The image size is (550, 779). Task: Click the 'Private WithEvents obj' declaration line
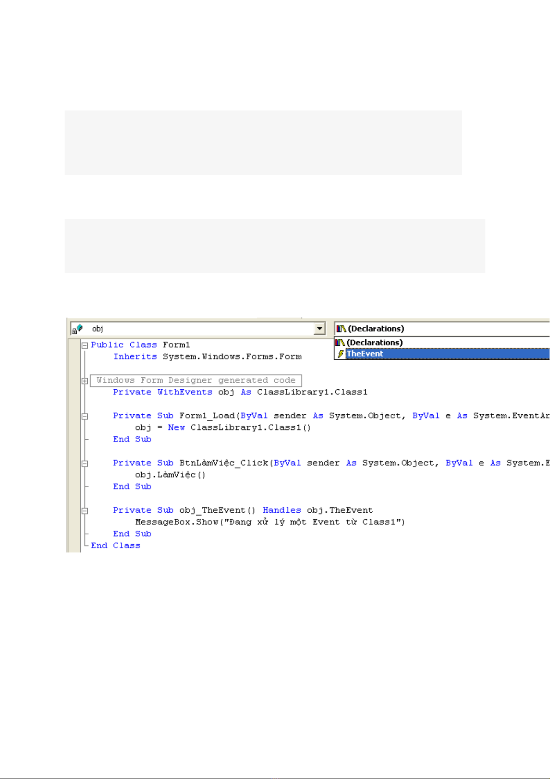(240, 392)
